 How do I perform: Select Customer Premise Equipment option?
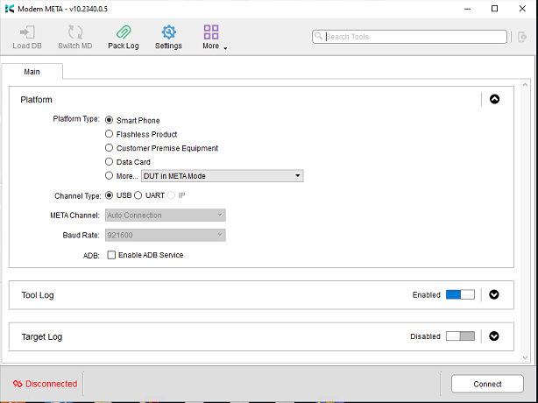tap(110, 148)
